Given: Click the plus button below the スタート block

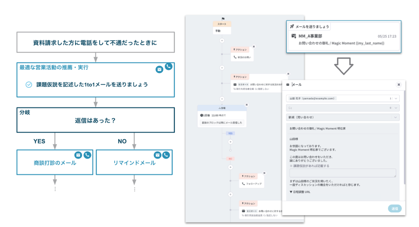Looking at the screenshot, I should (222, 40).
